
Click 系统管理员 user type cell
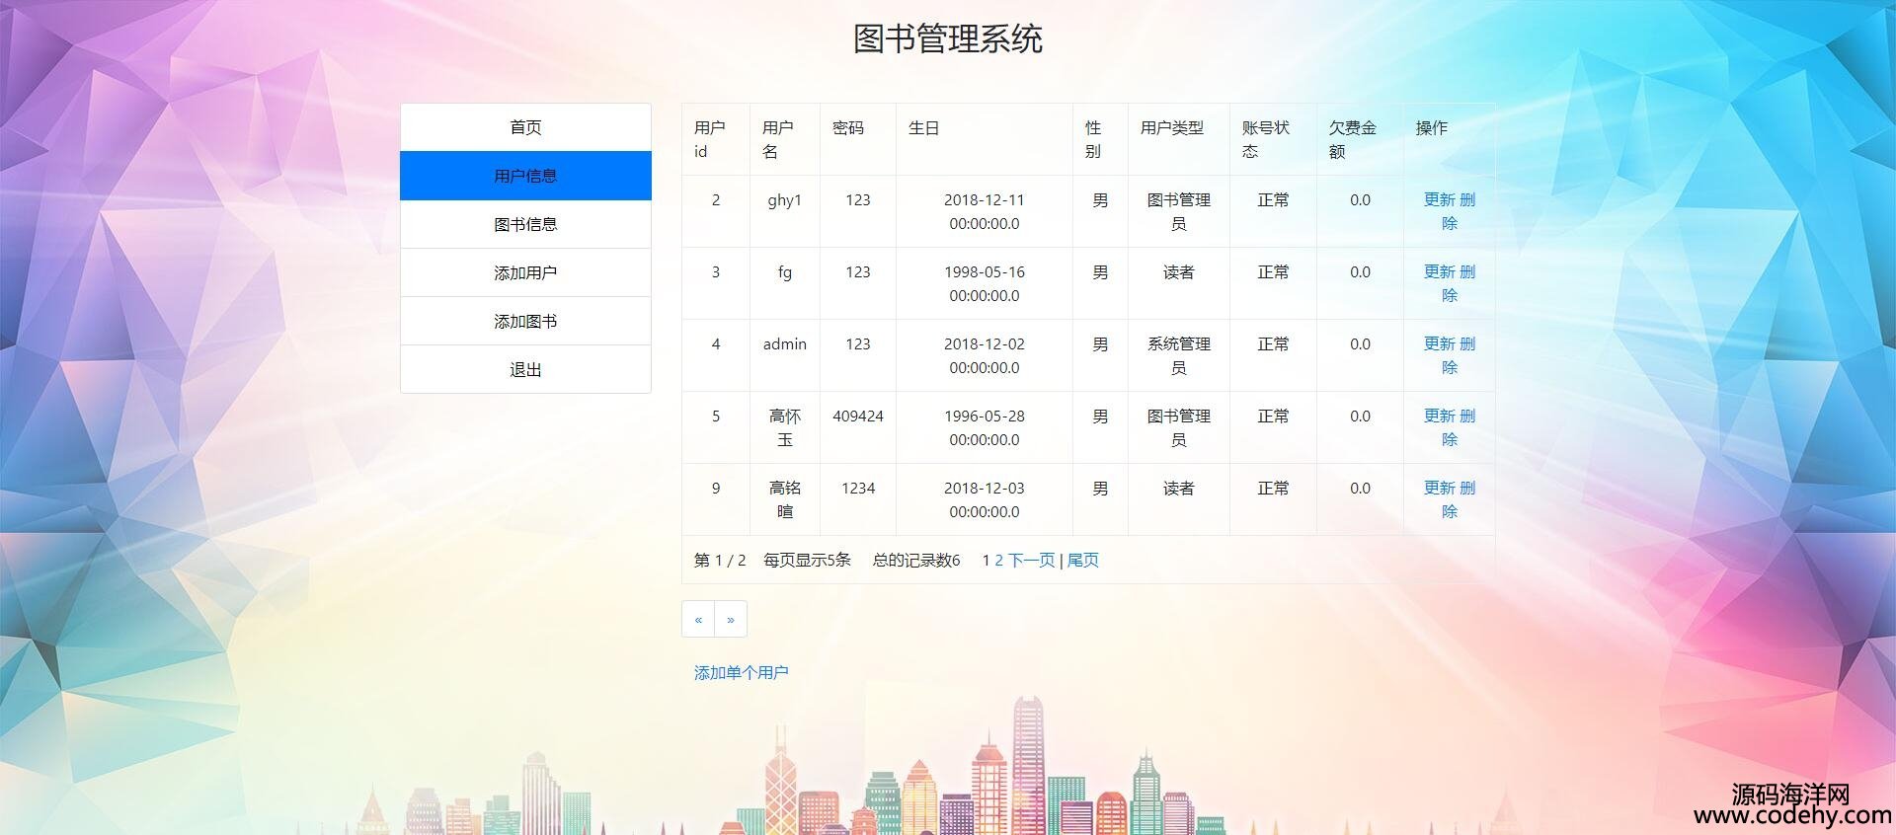pyautogui.click(x=1179, y=355)
